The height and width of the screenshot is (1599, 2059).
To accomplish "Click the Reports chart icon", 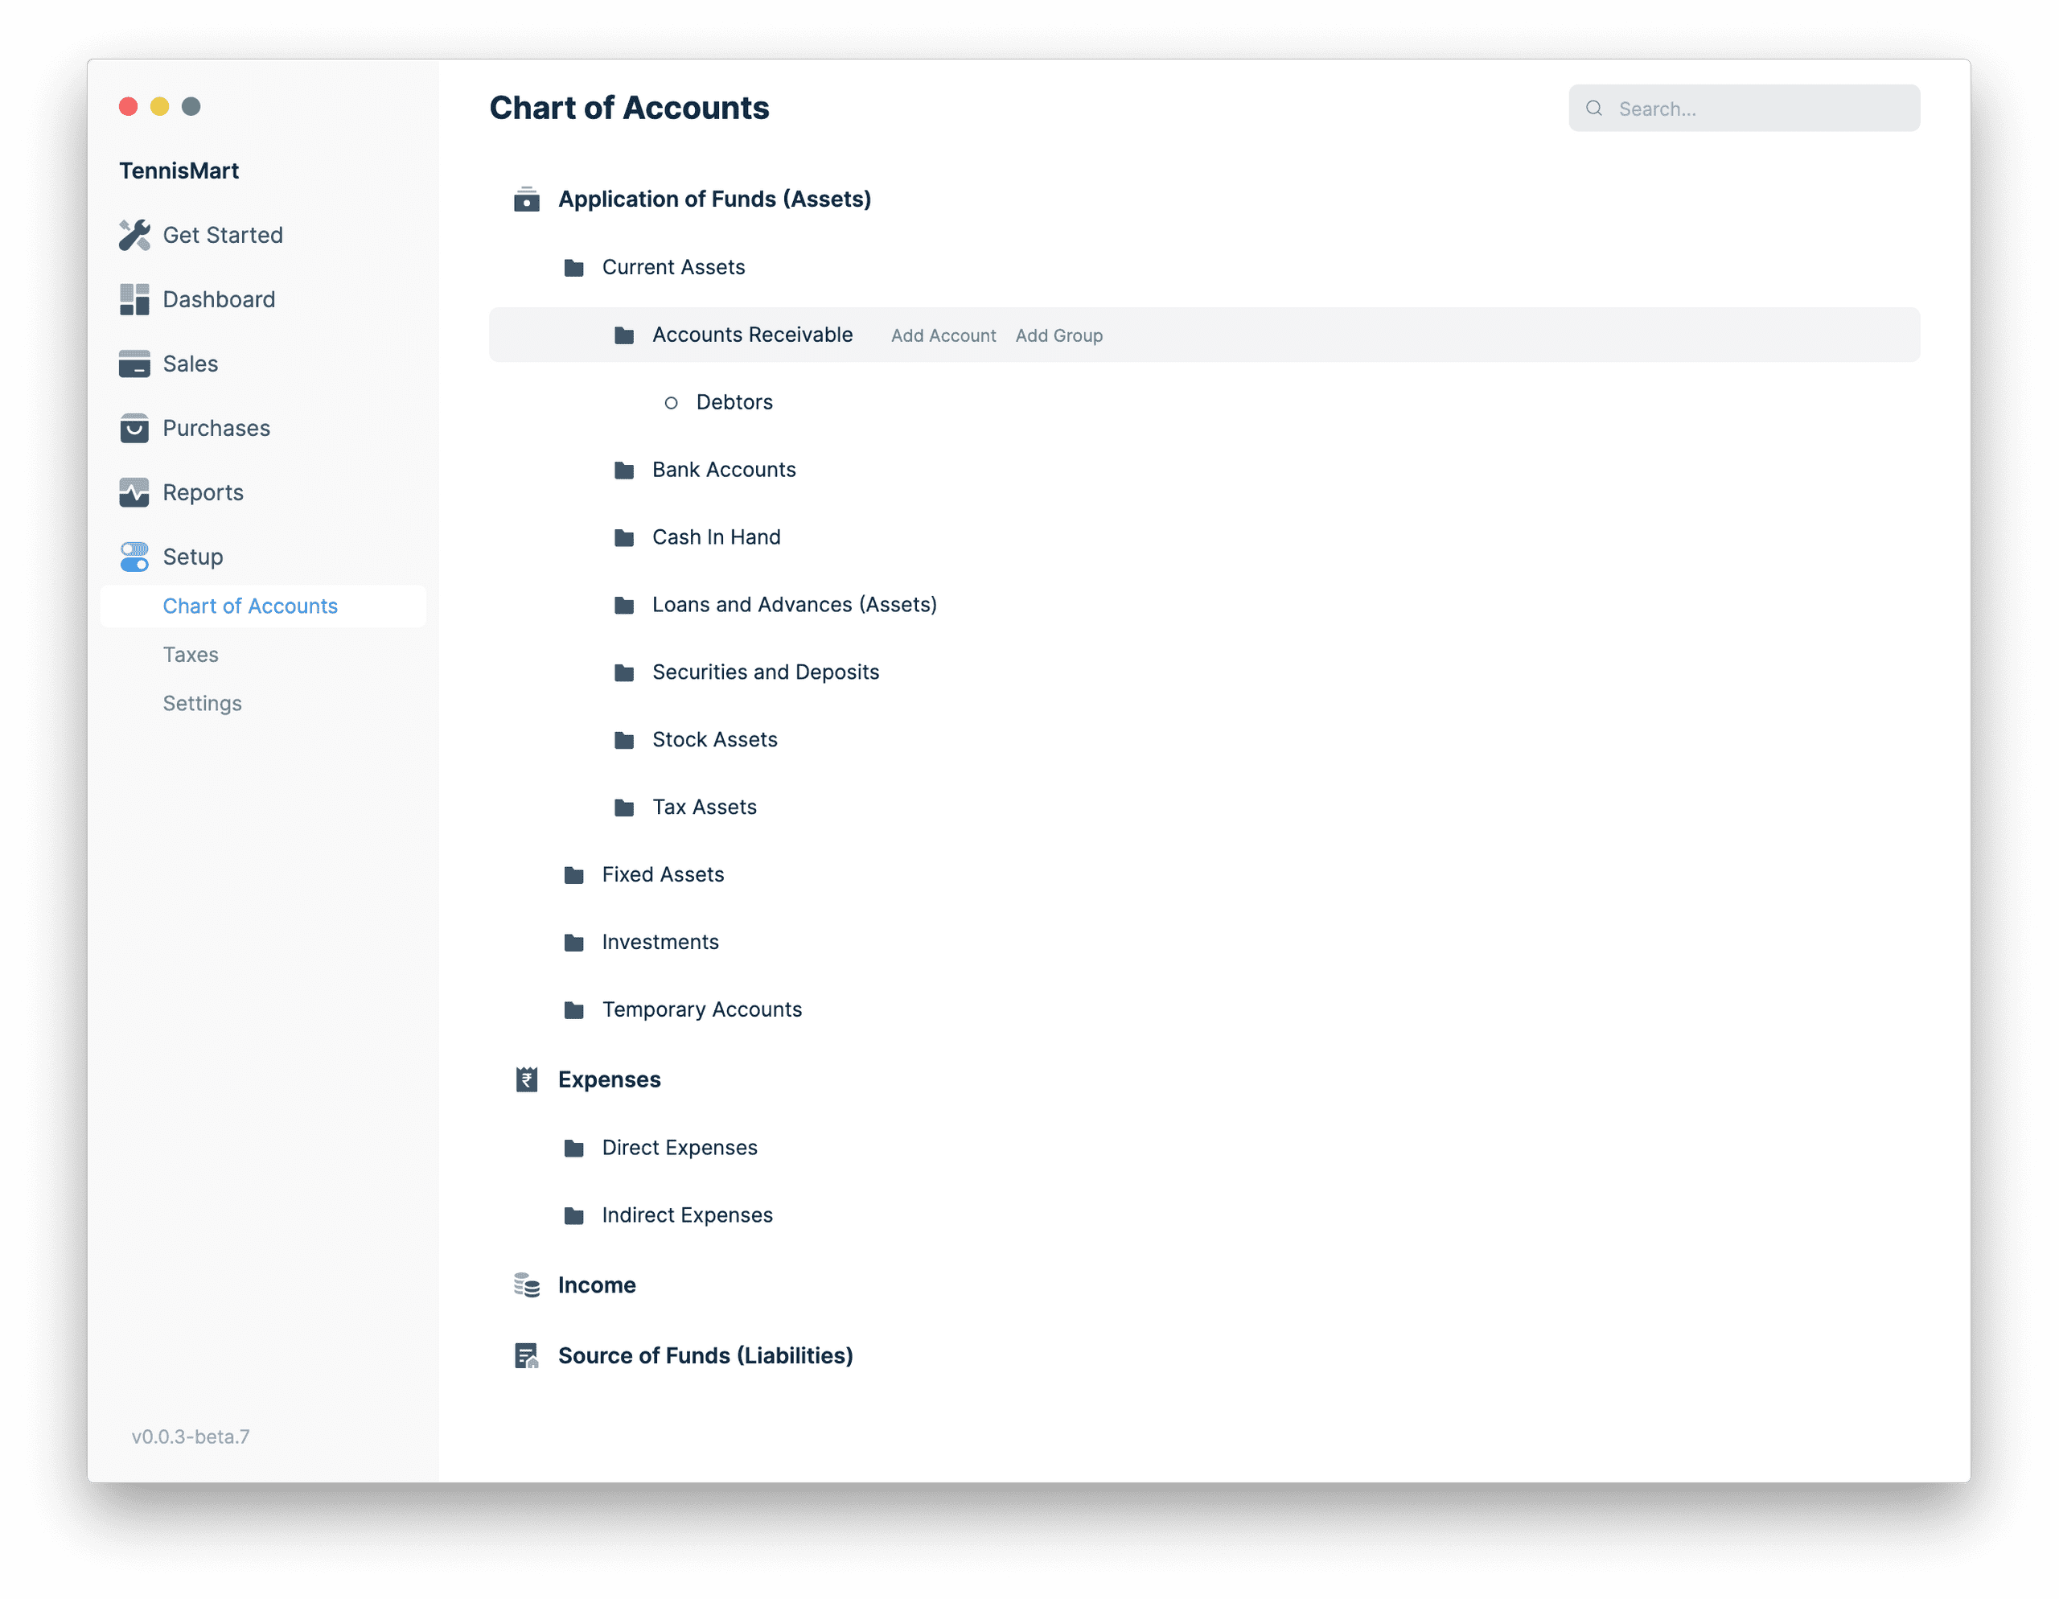I will point(134,492).
